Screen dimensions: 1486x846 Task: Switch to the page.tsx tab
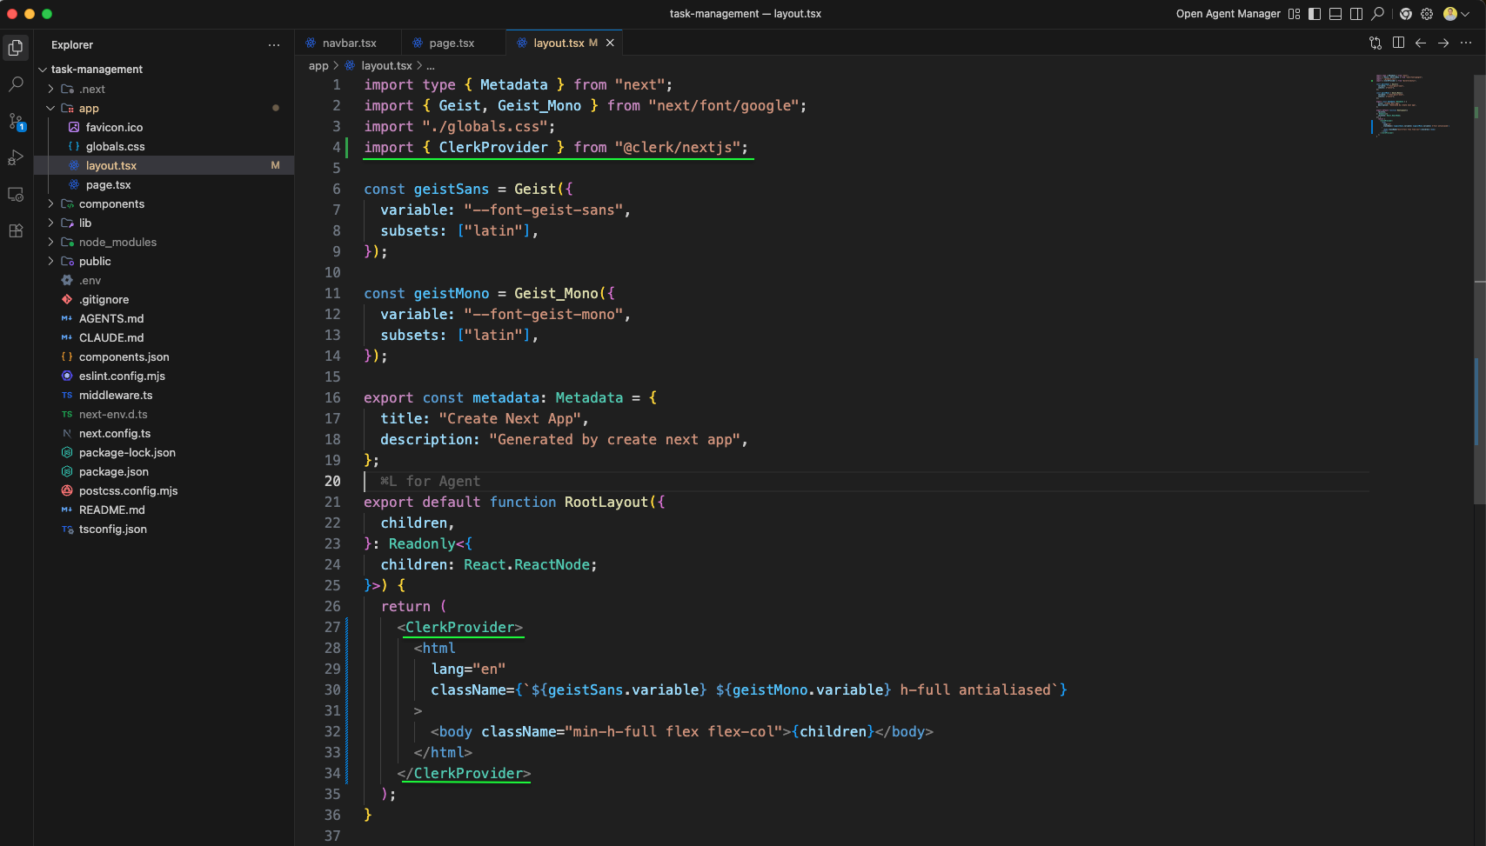(x=452, y=43)
